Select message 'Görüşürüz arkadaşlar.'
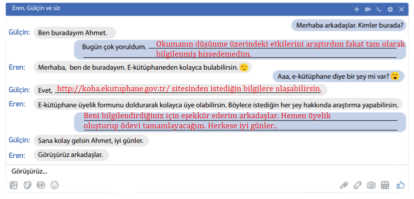 (x=71, y=154)
